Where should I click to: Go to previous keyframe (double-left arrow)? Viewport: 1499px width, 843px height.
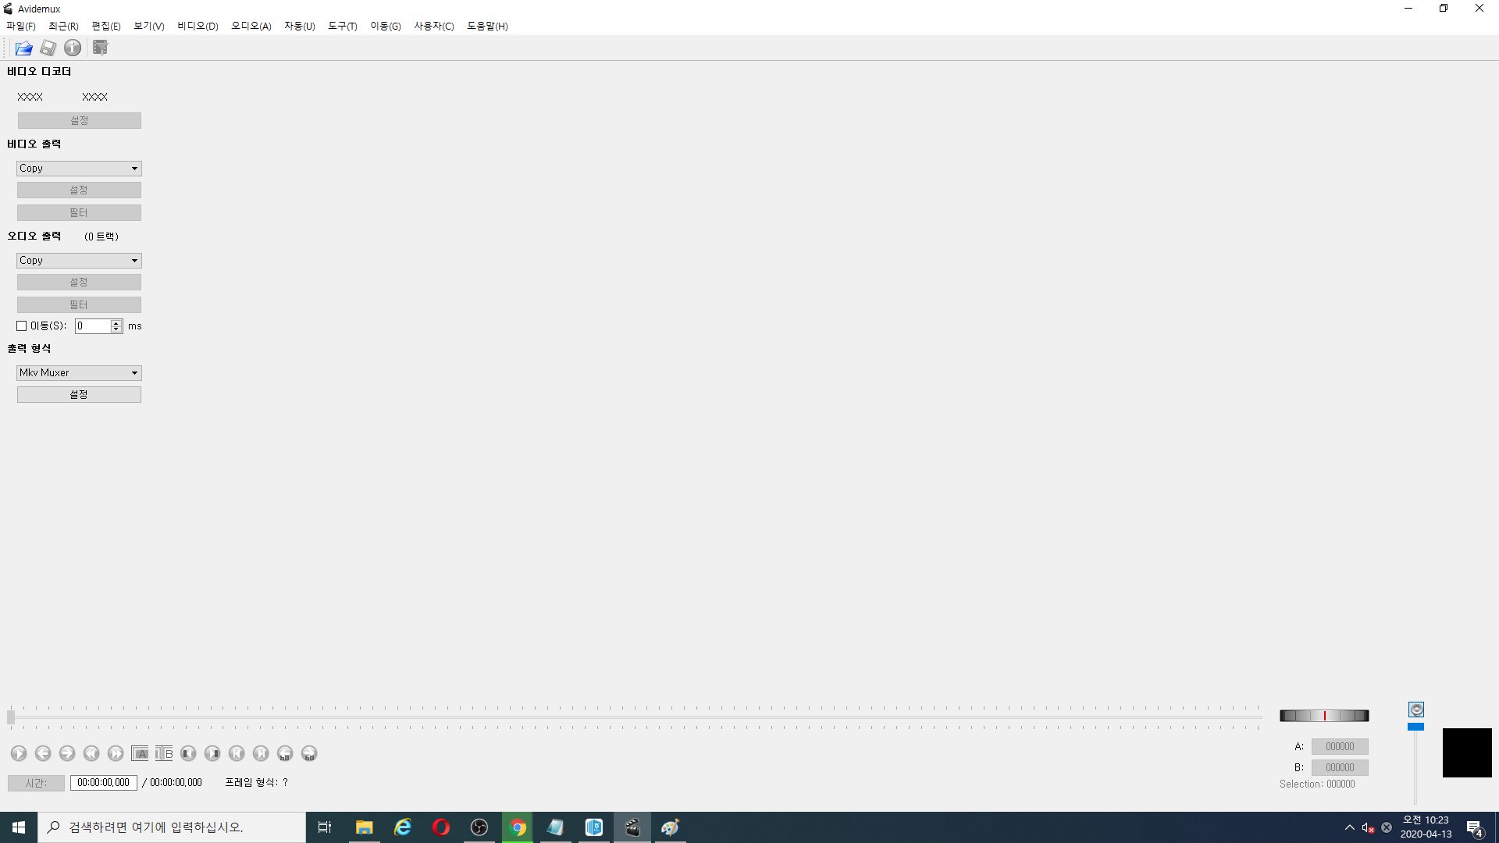(91, 753)
